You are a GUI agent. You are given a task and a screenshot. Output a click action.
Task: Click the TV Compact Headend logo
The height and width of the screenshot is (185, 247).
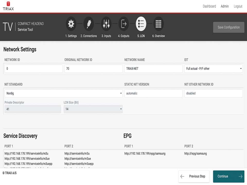coord(23,27)
